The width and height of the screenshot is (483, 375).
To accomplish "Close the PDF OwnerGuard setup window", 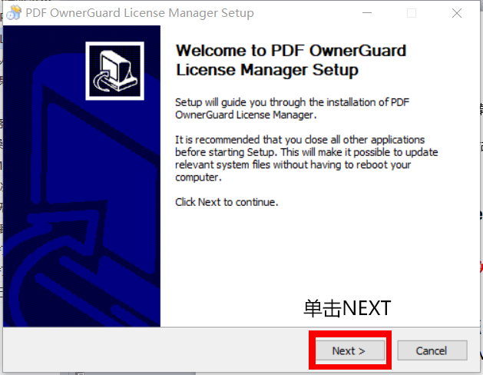I will point(457,13).
